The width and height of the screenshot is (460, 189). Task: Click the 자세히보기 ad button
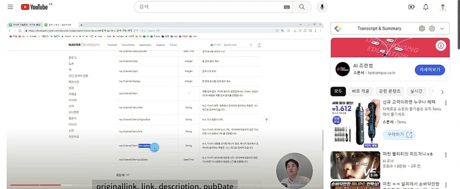click(430, 70)
